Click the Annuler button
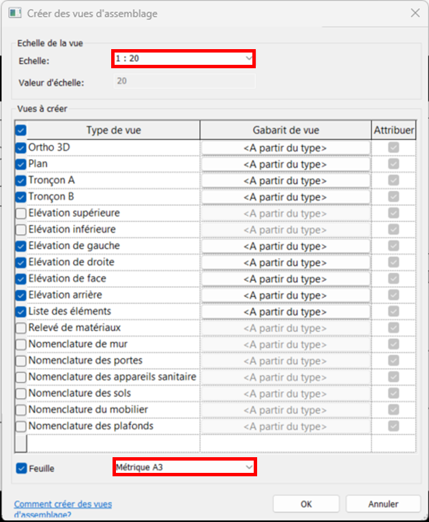429x522 pixels. (x=383, y=504)
